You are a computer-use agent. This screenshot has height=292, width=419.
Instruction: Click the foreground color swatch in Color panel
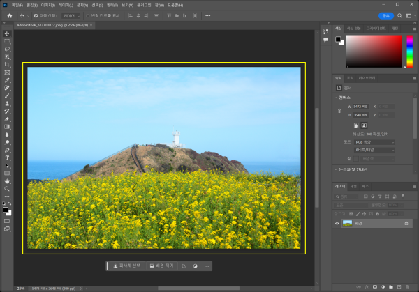[x=338, y=38]
